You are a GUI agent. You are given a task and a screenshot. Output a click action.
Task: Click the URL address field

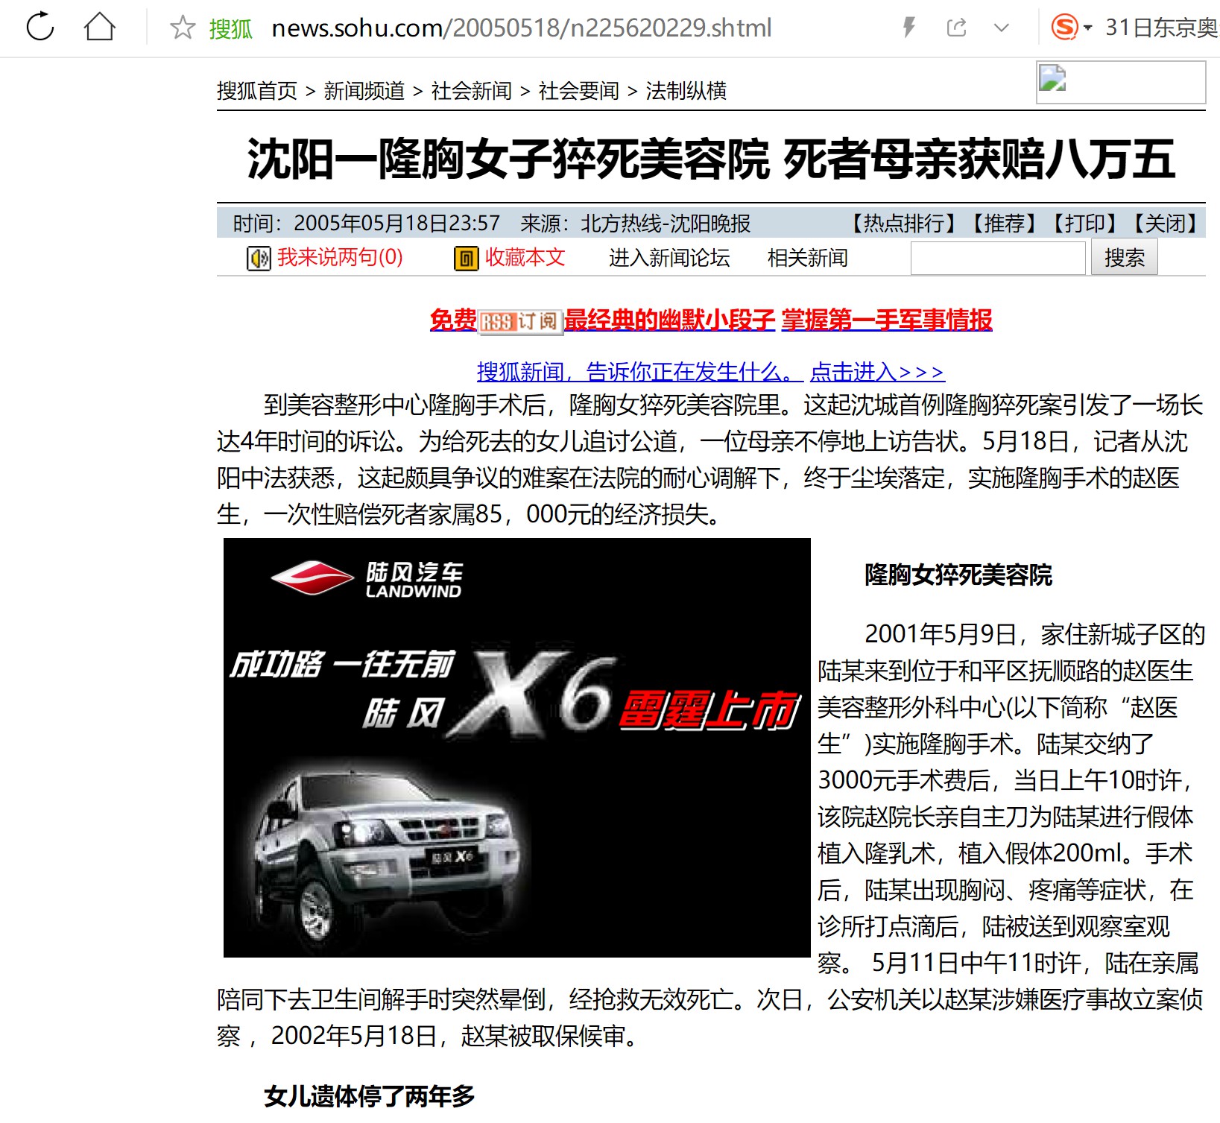coord(522,28)
